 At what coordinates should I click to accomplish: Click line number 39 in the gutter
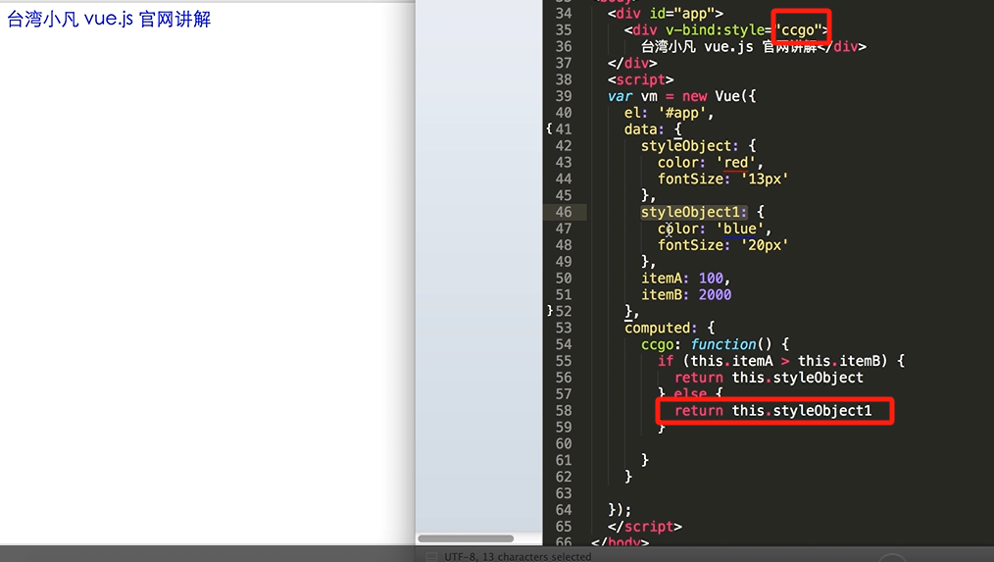tap(564, 96)
